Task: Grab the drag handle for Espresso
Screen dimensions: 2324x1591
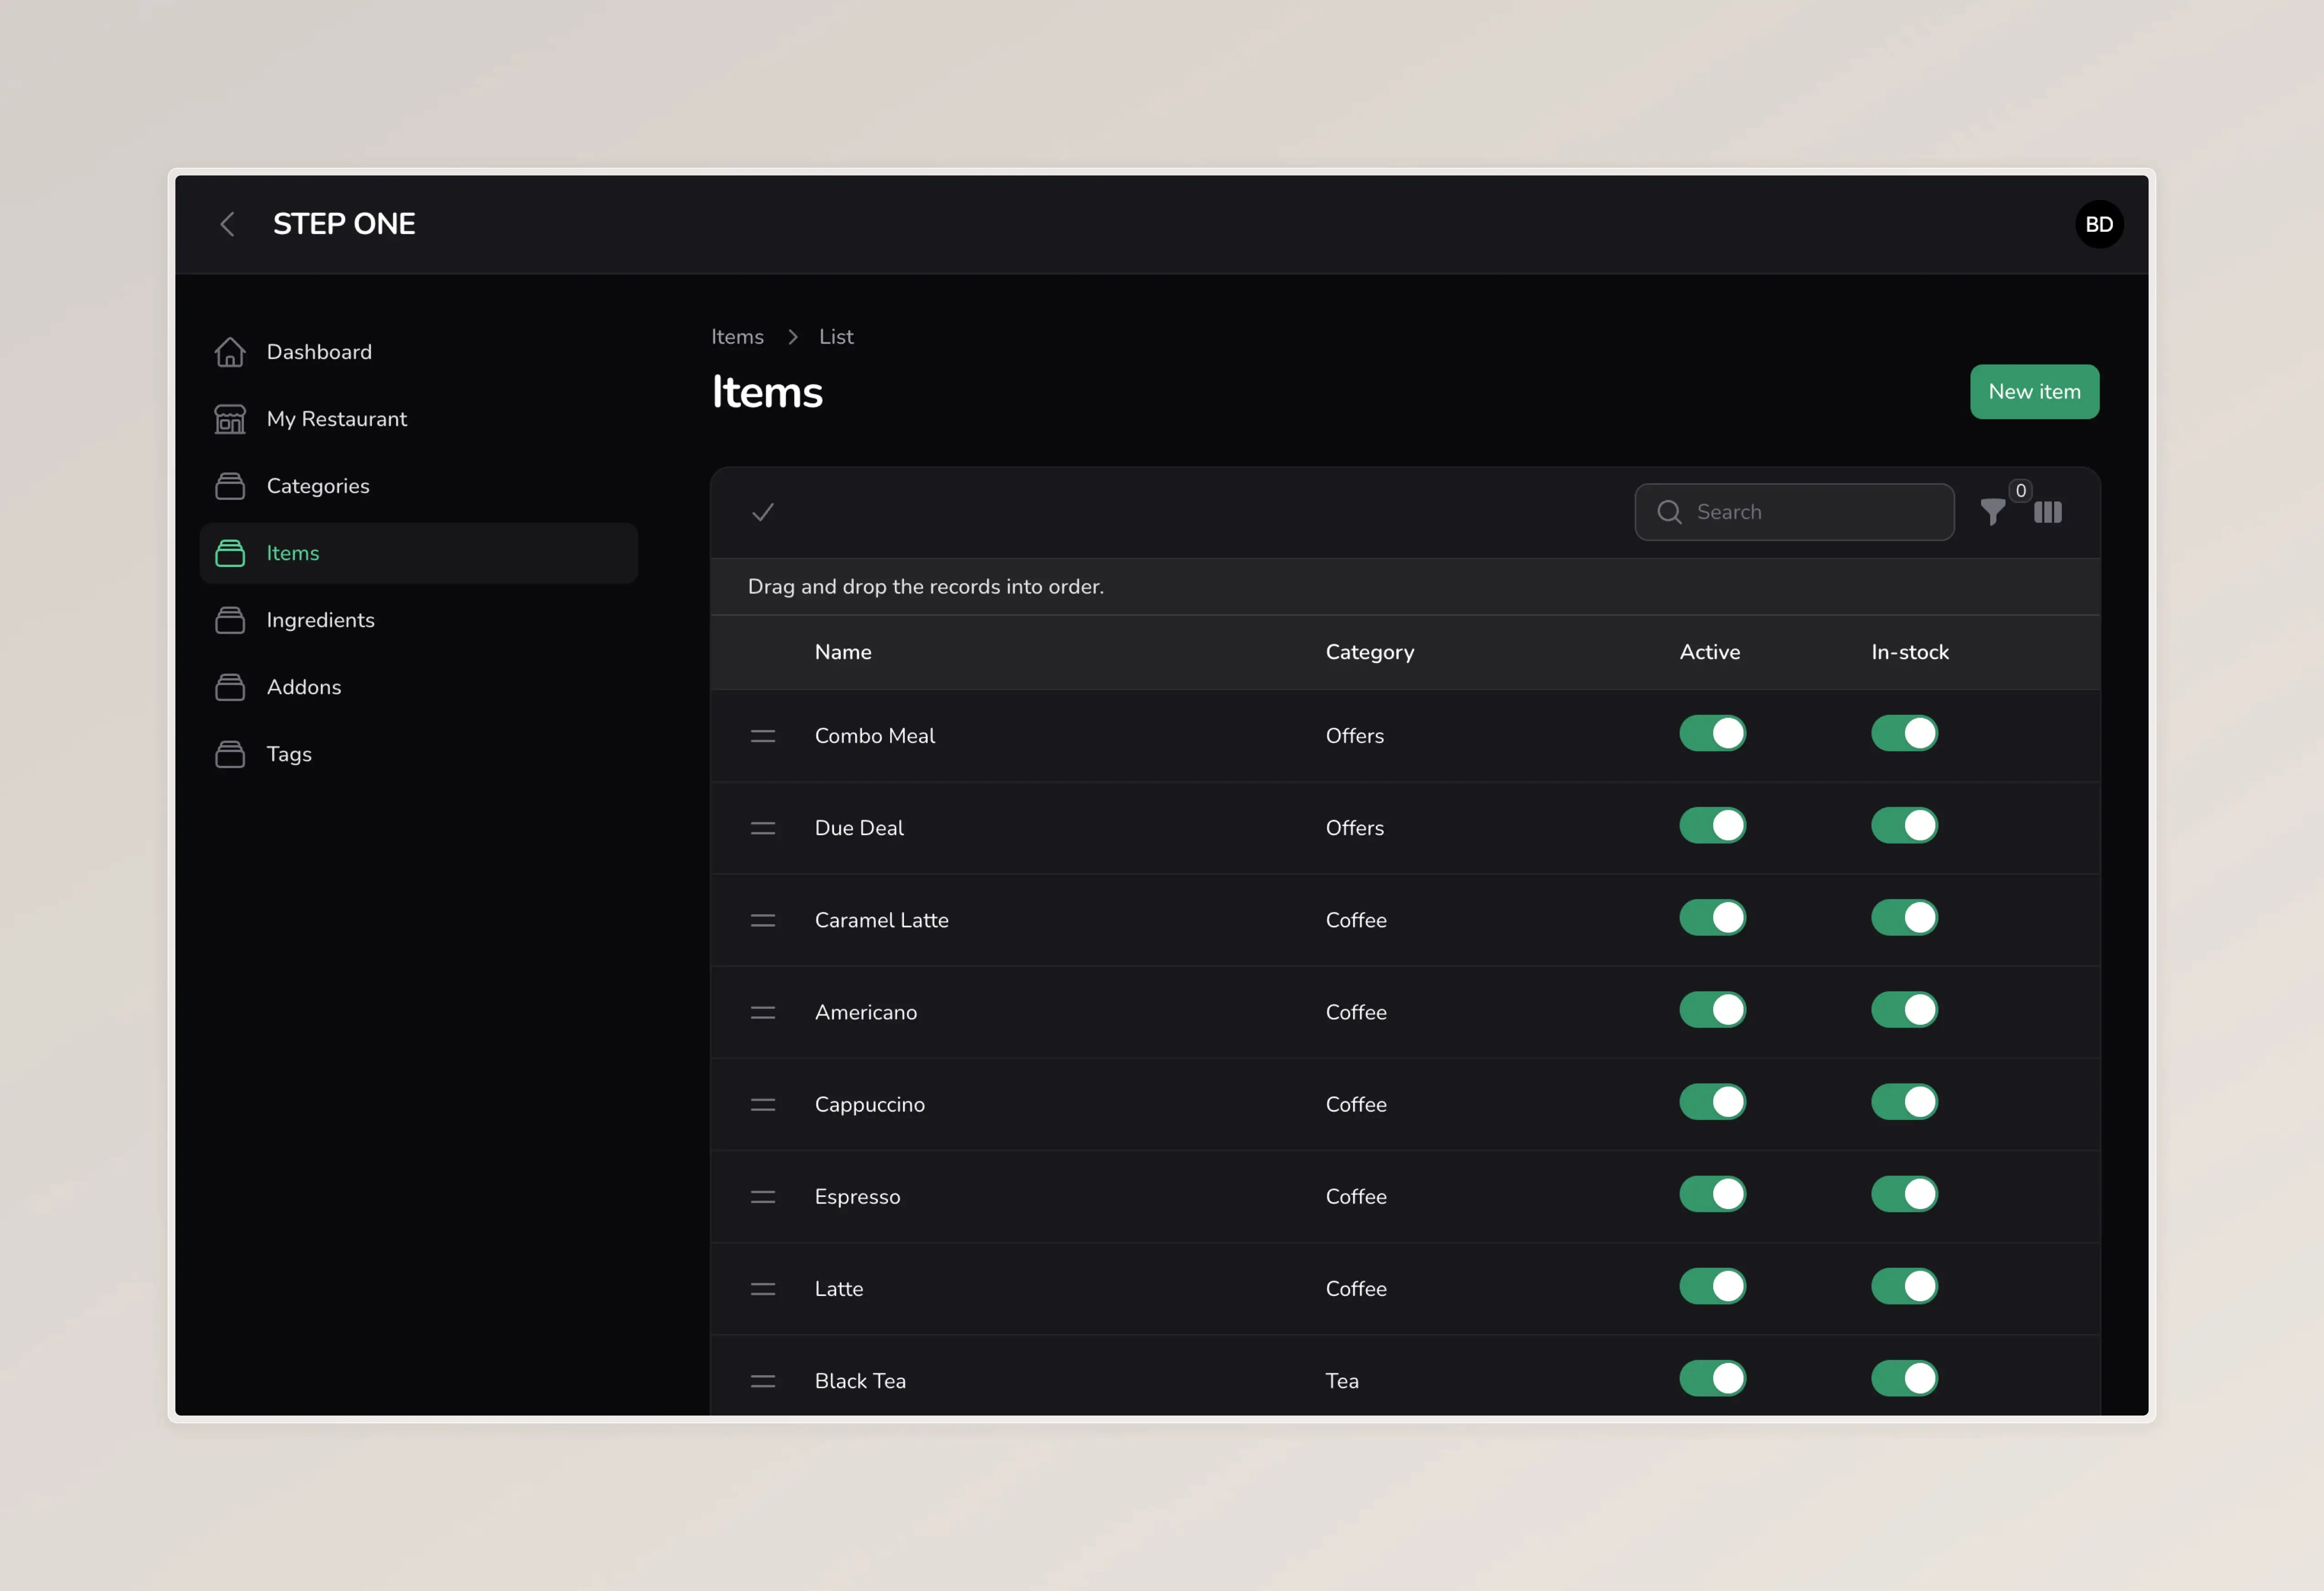Action: [x=763, y=1197]
